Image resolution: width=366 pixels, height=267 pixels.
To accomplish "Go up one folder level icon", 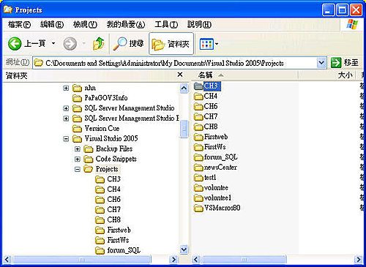I will point(99,44).
